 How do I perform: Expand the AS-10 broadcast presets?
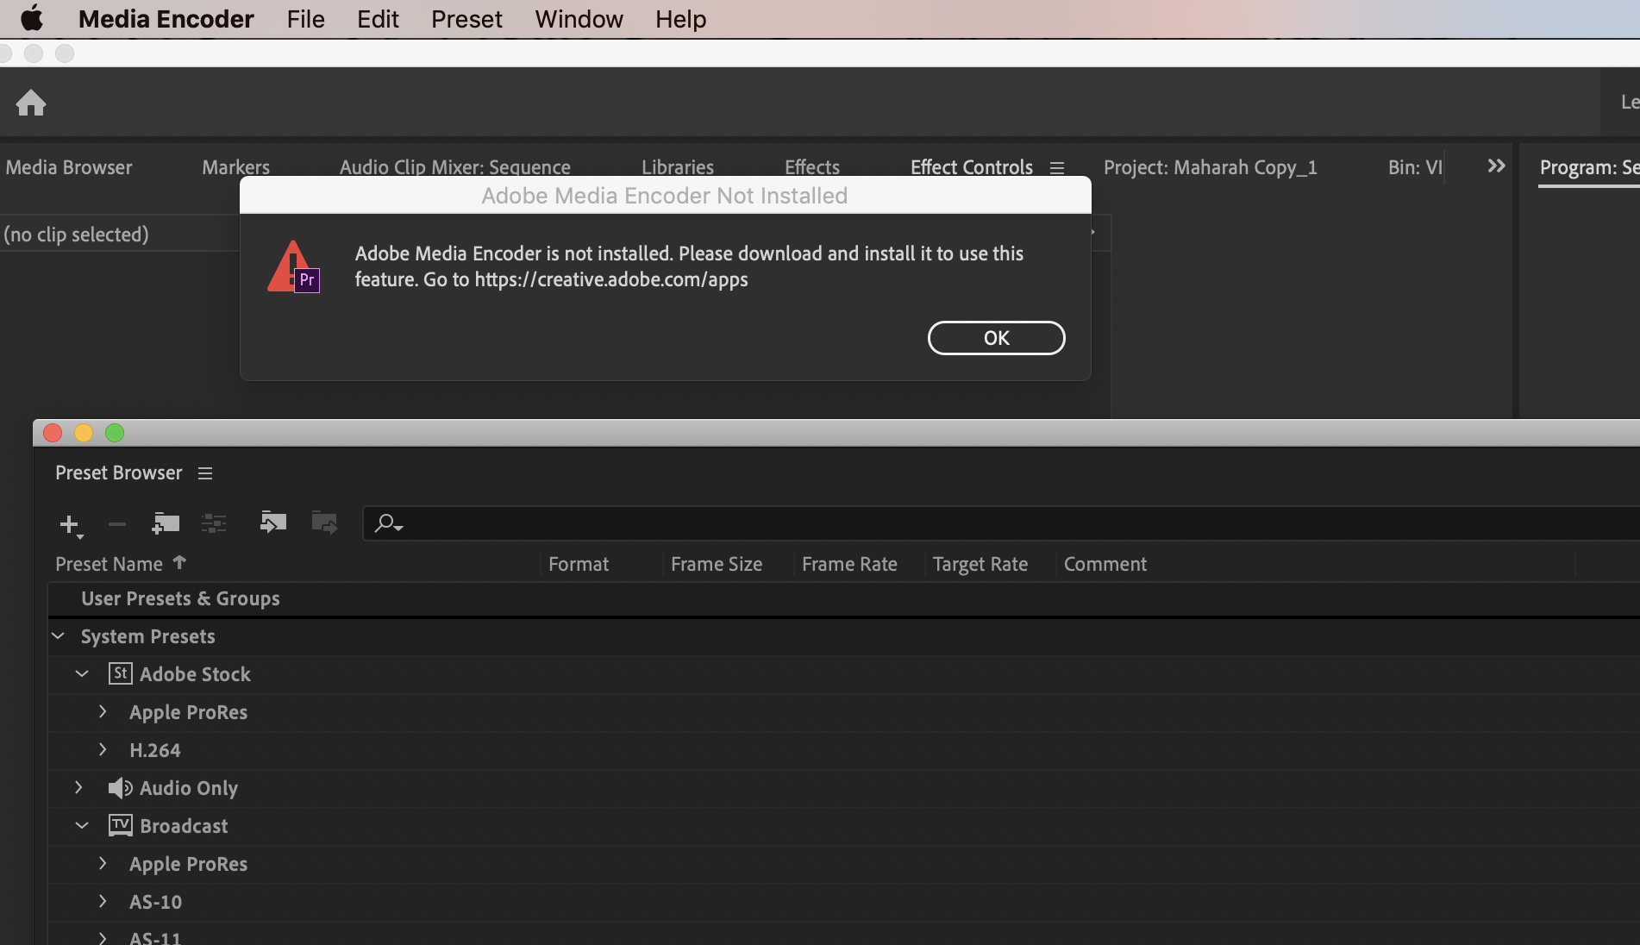pyautogui.click(x=103, y=902)
